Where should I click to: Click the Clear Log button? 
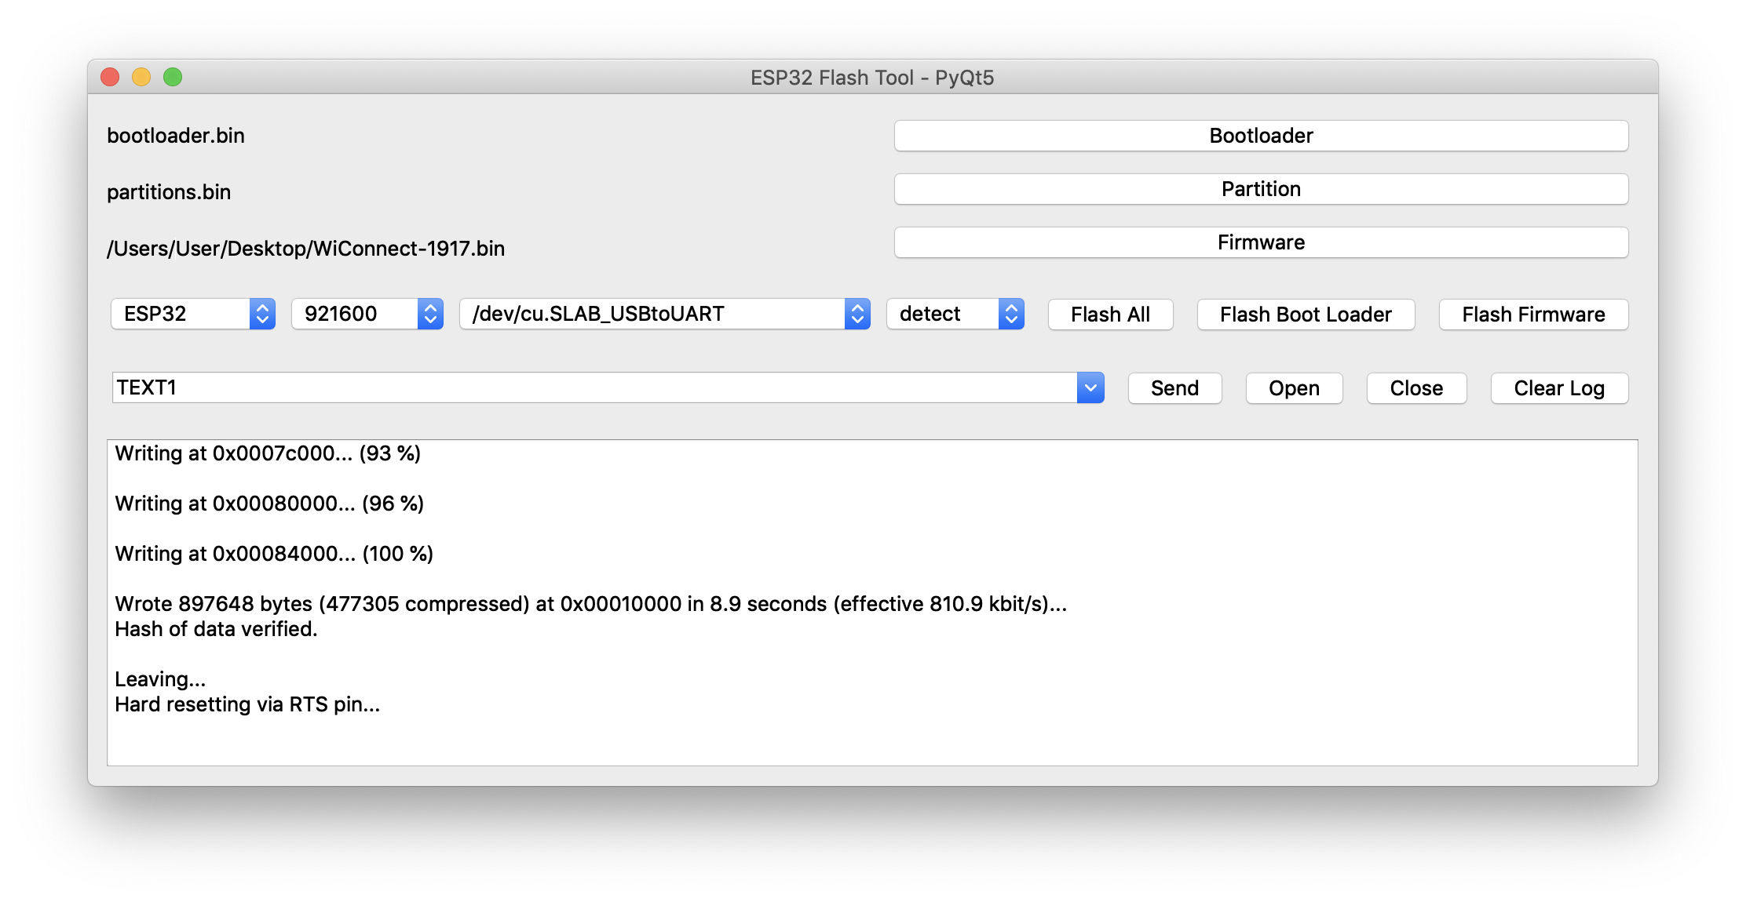pos(1559,388)
